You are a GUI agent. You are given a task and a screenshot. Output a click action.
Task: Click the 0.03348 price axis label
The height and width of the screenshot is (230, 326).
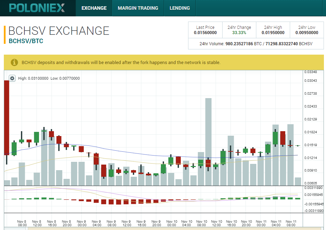coord(310,72)
